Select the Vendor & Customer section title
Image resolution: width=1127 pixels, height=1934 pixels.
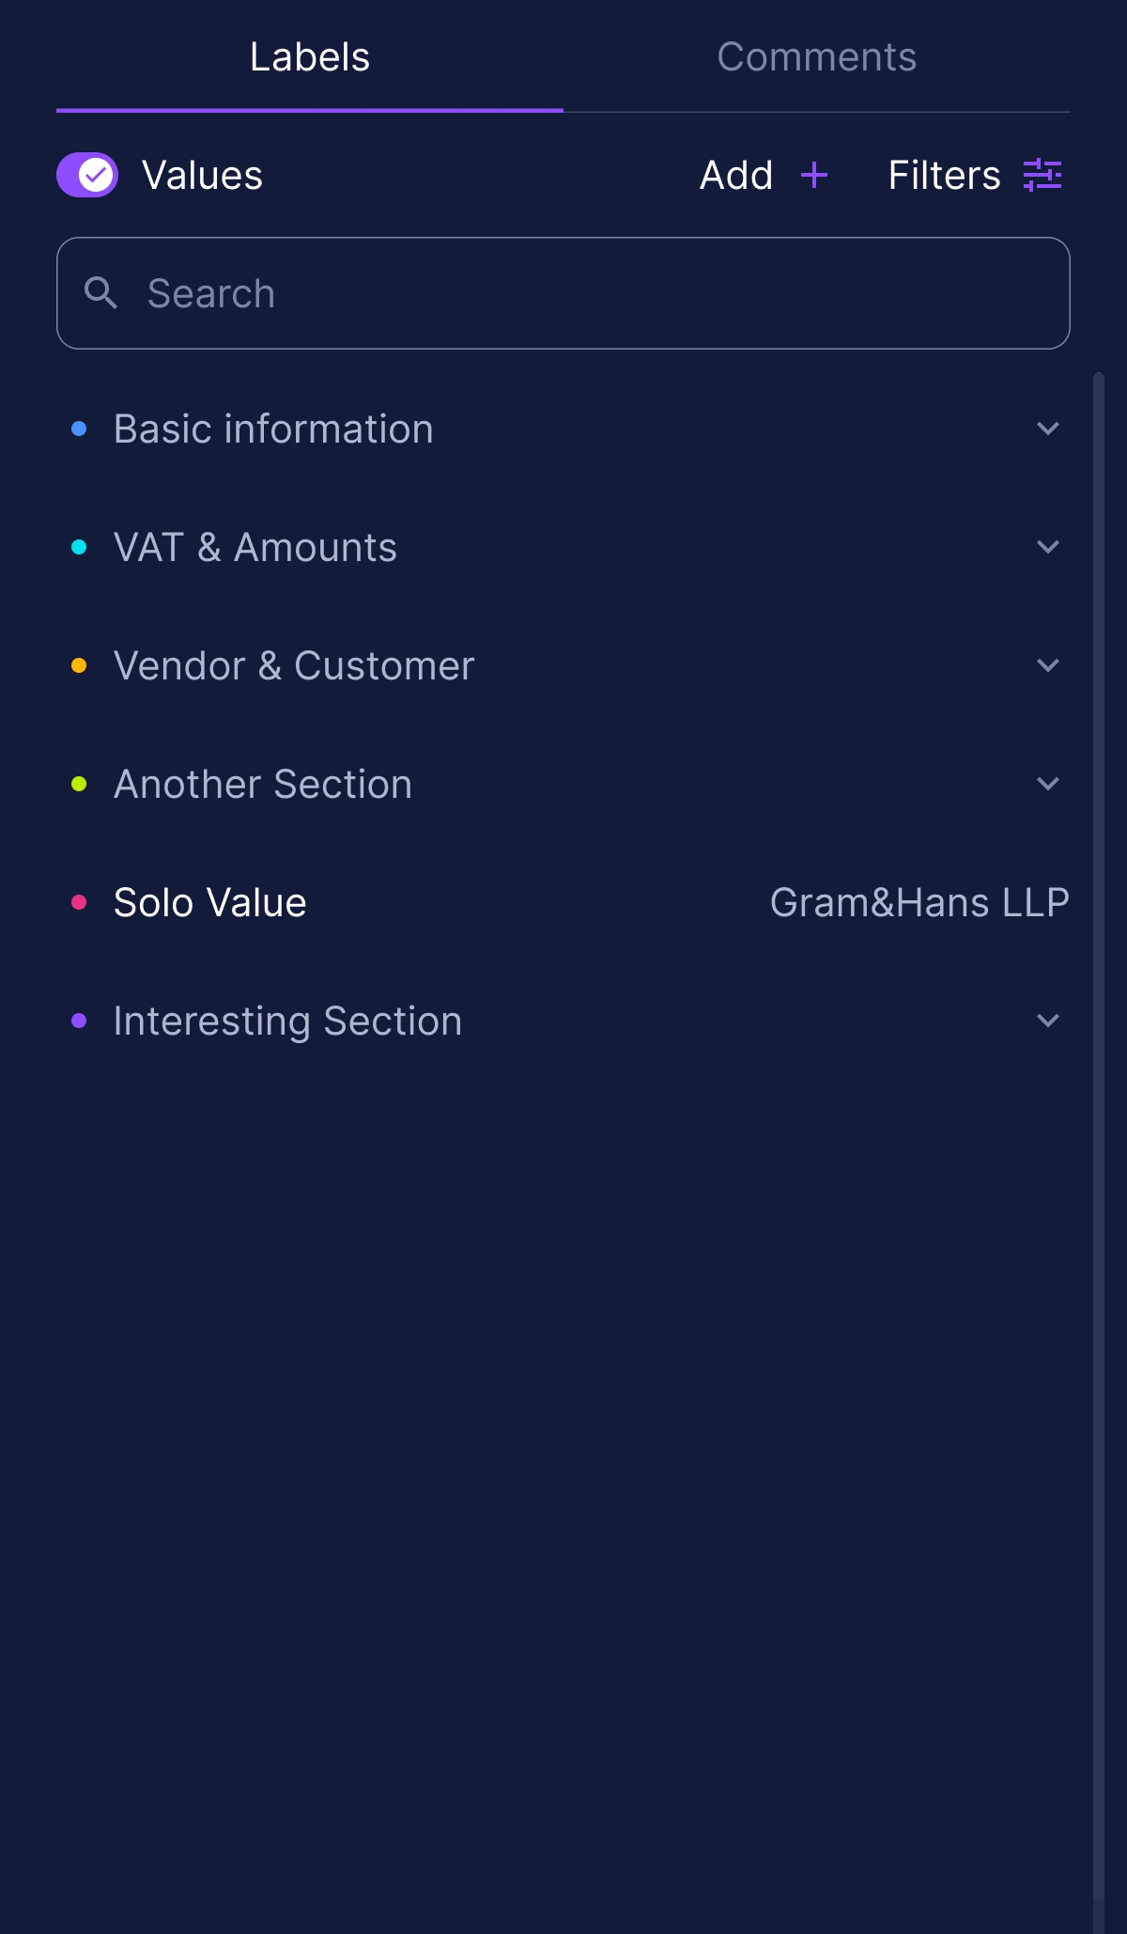tap(294, 665)
